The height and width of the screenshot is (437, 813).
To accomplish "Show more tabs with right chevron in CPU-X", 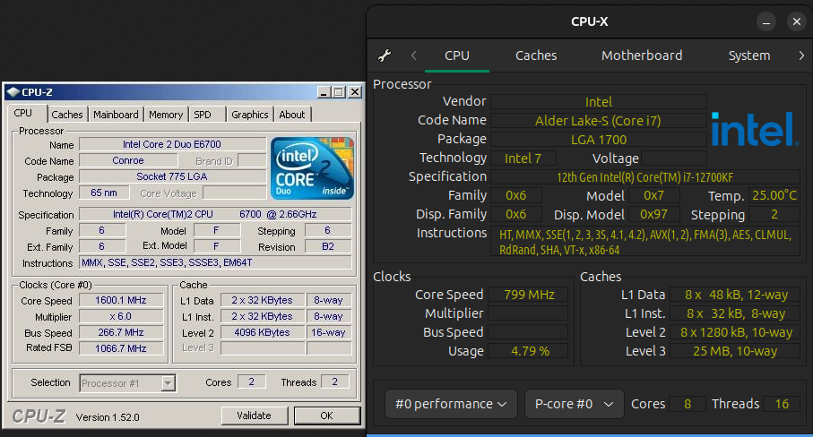I will 801,56.
